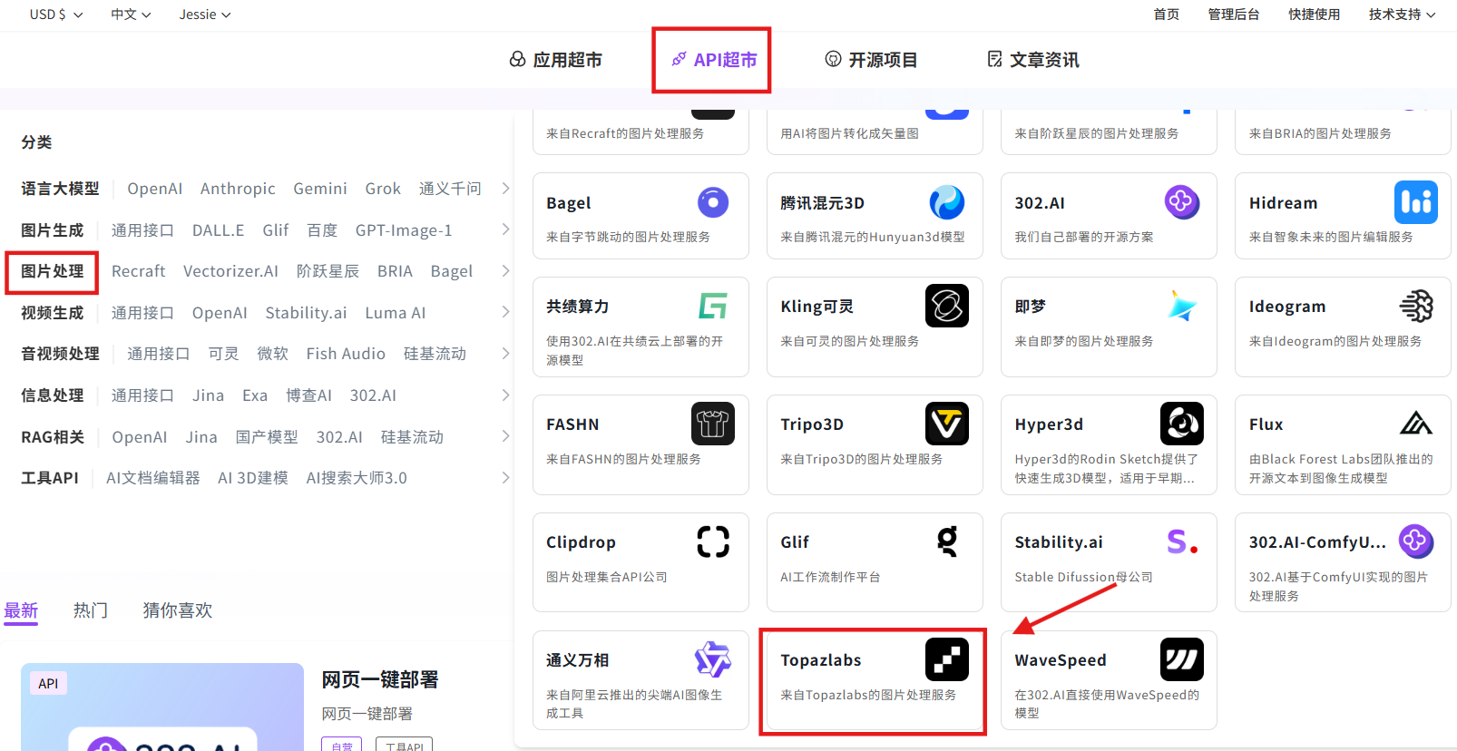Click the Tripo3D logo icon
Viewport: 1457px width, 751px height.
(946, 424)
